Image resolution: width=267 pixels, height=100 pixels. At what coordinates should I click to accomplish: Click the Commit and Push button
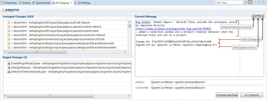(227, 95)
